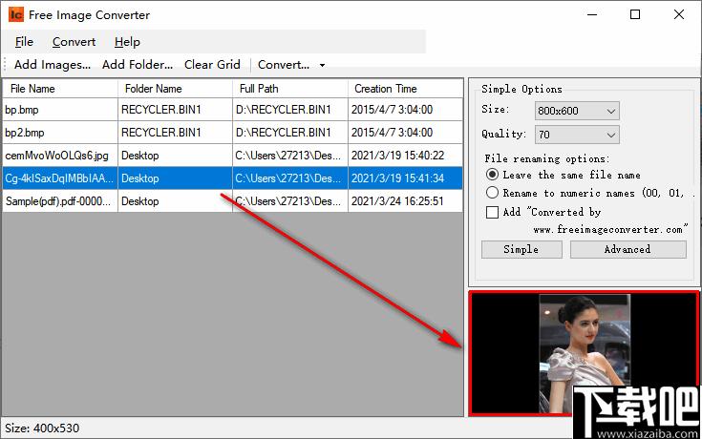Viewport: 702px width, 439px height.
Task: Click Convert toolbar button
Action: click(x=284, y=65)
